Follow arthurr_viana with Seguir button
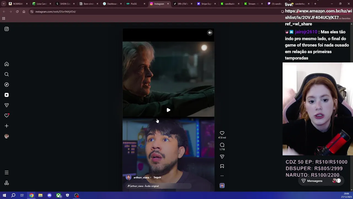 tap(157, 177)
